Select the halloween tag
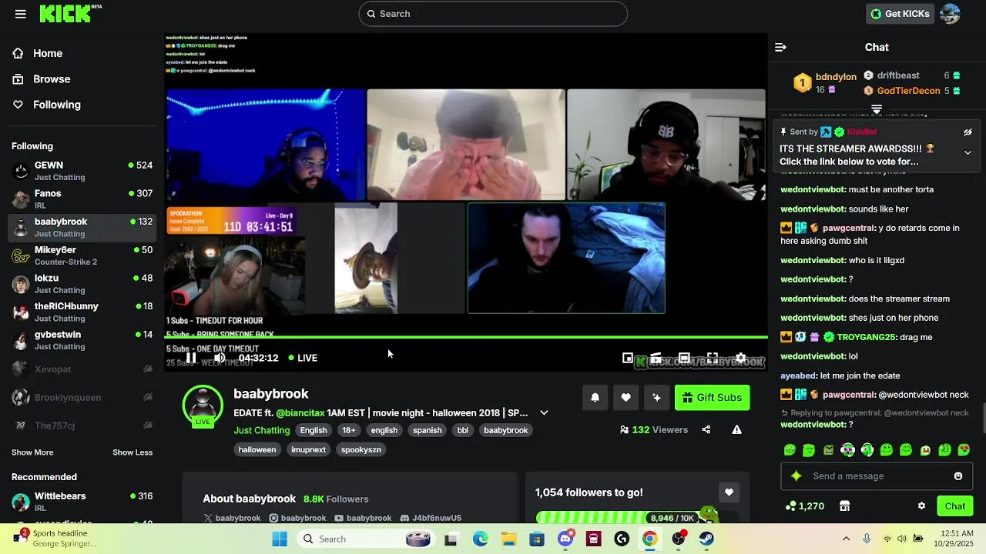 [257, 449]
